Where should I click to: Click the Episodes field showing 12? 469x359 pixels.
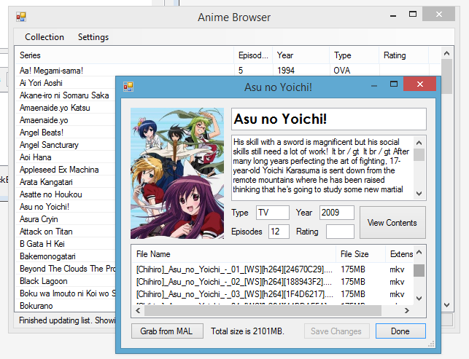point(278,232)
